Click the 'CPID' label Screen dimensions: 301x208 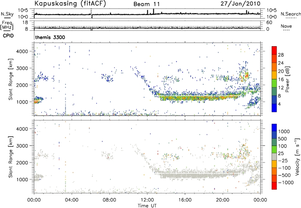8,36
